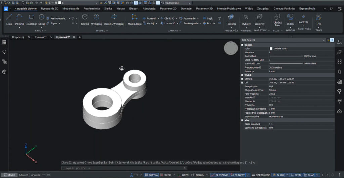Select the Linia drawing tool
This screenshot has height=178, width=344.
[x=9, y=19]
